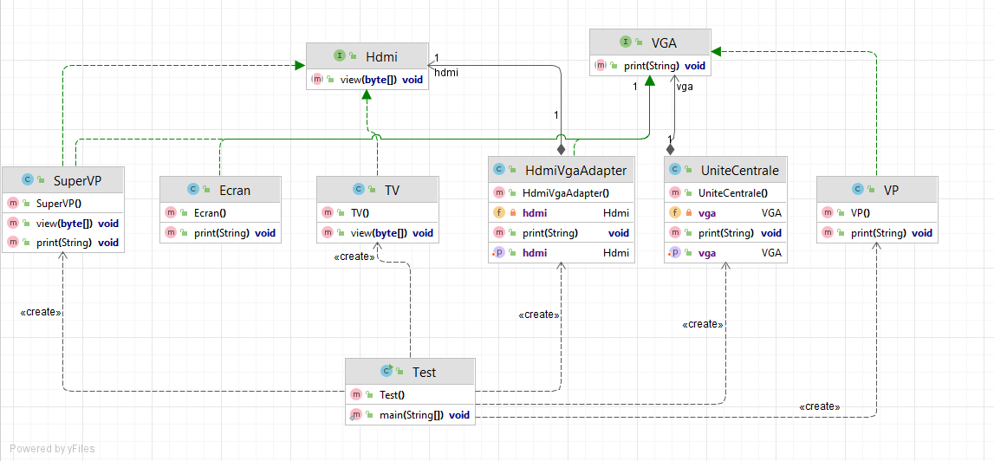Select view(byte[]) method in SuperVP

click(x=62, y=224)
